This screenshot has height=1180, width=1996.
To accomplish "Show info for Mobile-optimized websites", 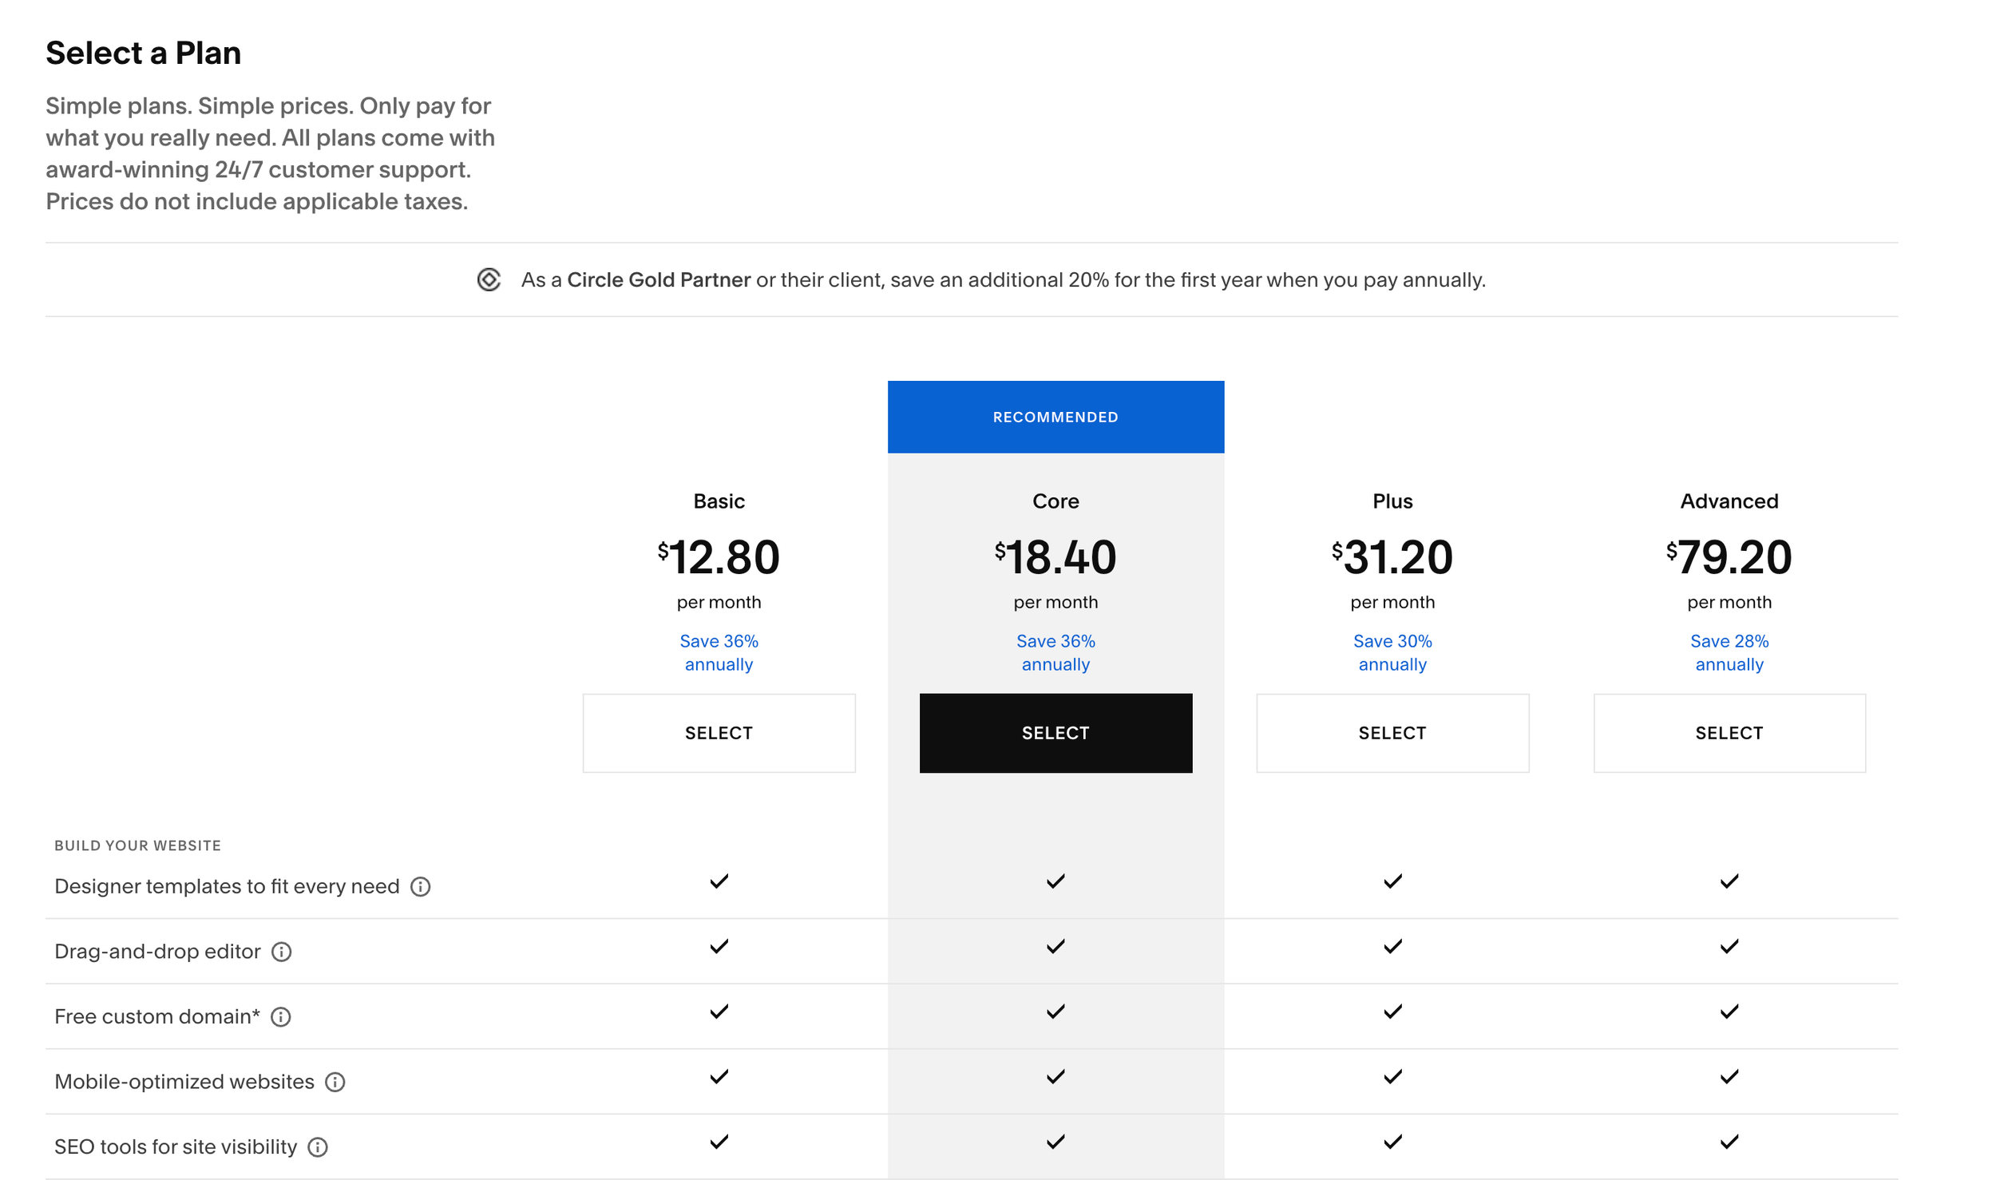I will [335, 1082].
